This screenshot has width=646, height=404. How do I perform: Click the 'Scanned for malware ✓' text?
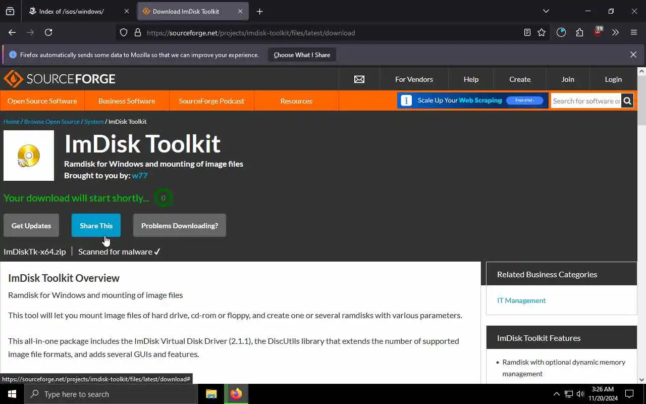tap(120, 251)
